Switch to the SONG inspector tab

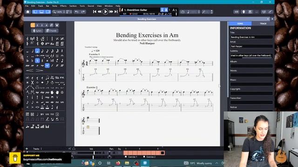(x=240, y=24)
